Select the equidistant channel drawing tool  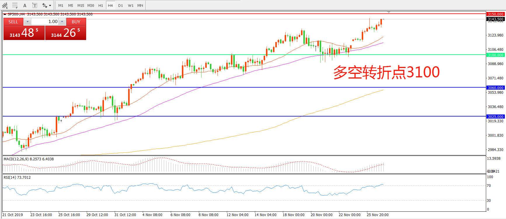click(x=5, y=5)
